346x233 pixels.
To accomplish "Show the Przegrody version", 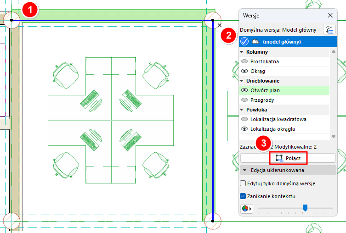I will point(244,100).
